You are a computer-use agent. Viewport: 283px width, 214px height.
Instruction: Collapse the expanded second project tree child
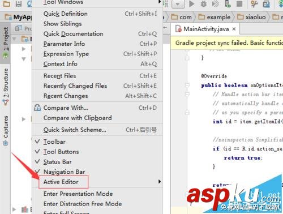pos(24,59)
